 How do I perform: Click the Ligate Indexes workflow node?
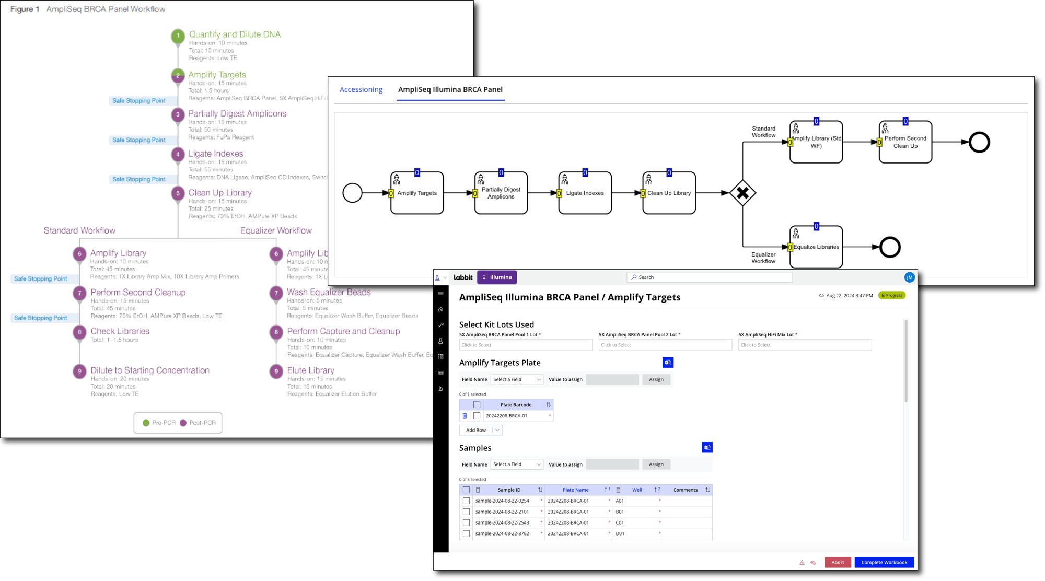(585, 193)
